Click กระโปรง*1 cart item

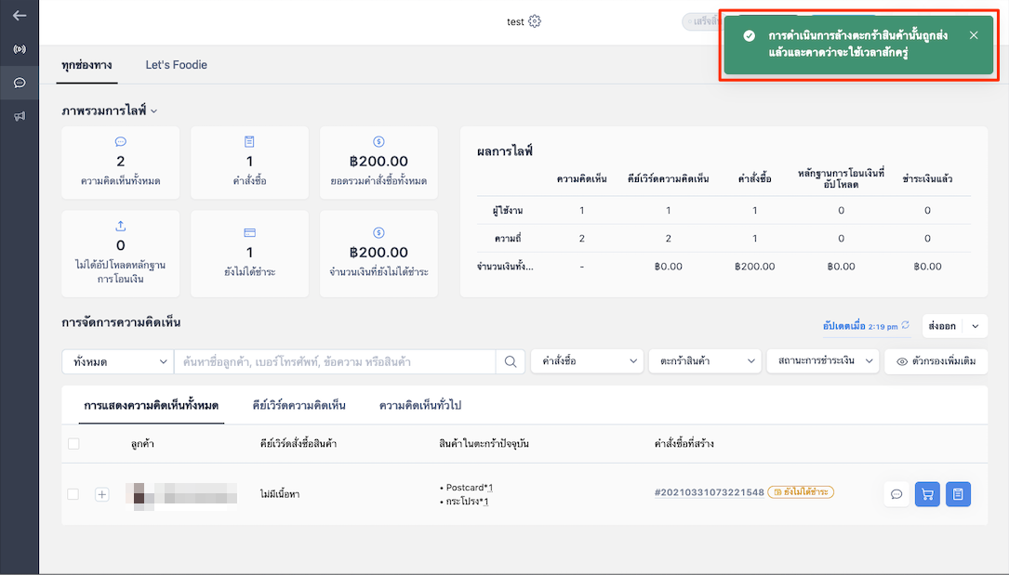[x=465, y=501]
